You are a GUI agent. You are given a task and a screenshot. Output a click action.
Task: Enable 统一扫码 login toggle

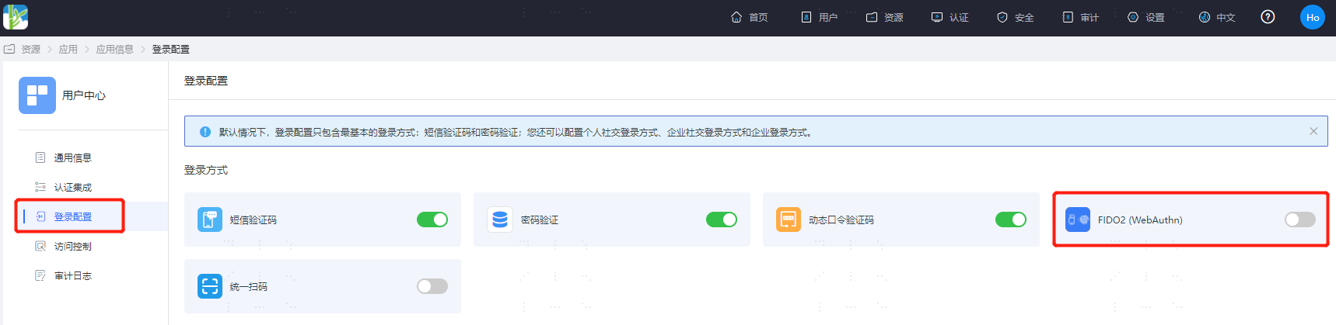[x=432, y=286]
